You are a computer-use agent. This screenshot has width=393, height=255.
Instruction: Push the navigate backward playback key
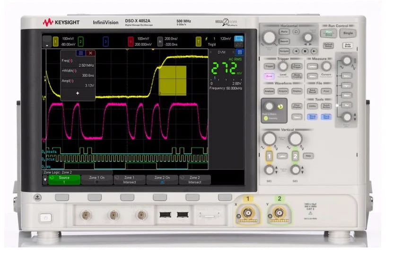coord(296,51)
